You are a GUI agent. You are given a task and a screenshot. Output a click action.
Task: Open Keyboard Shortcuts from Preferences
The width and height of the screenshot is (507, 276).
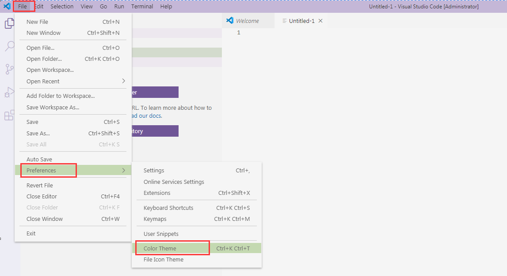coord(197,208)
